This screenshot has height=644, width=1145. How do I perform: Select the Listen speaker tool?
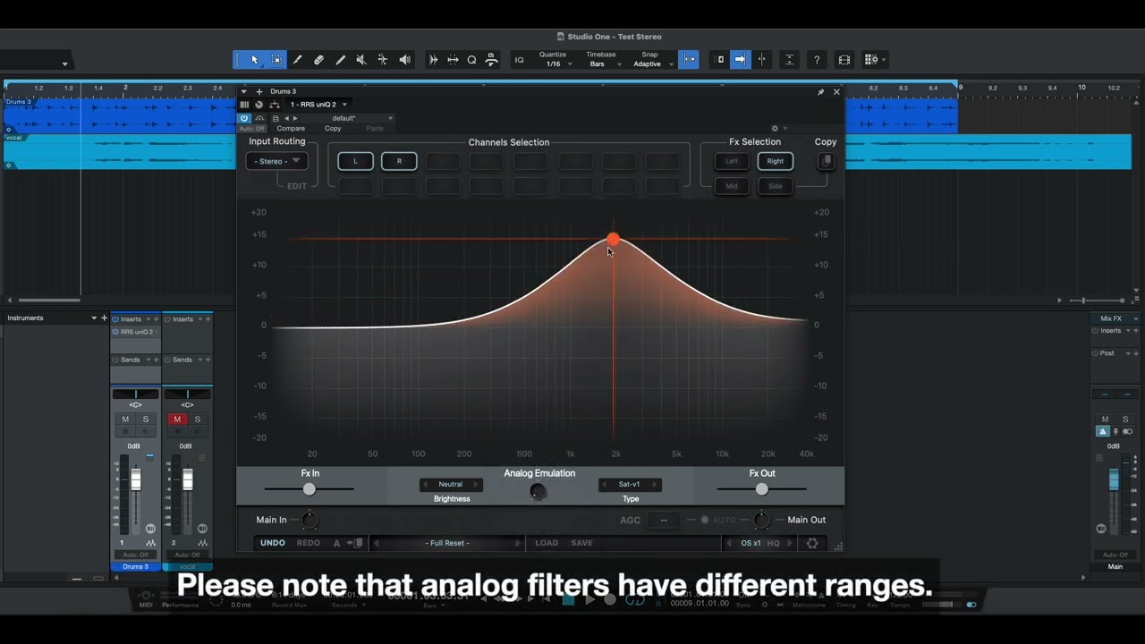(404, 60)
